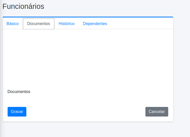
Task: Click empty space between Gravar and Cancelar
Action: [x=86, y=112]
